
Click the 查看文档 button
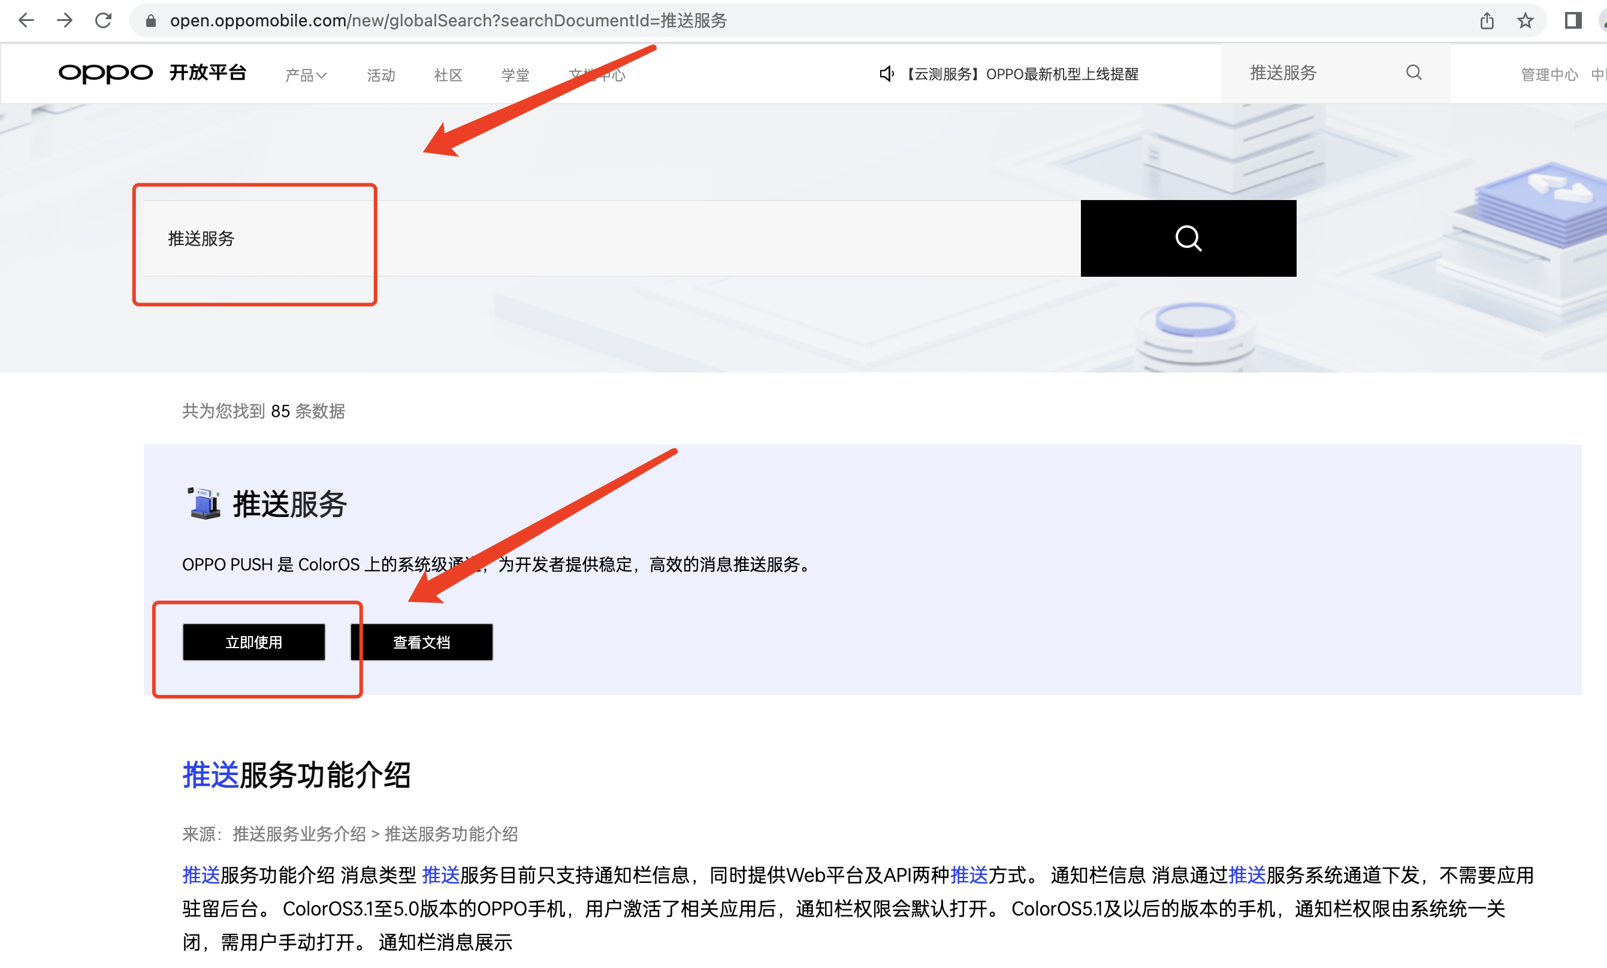pos(421,642)
